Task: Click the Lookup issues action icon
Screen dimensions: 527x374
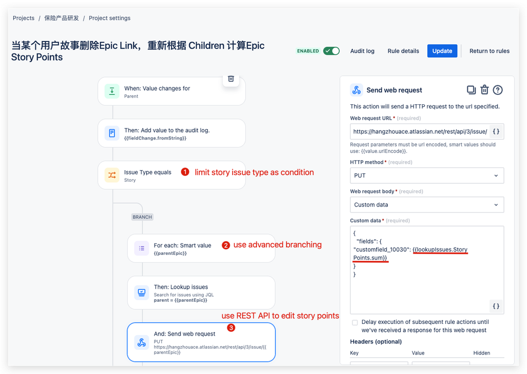Action: (141, 292)
